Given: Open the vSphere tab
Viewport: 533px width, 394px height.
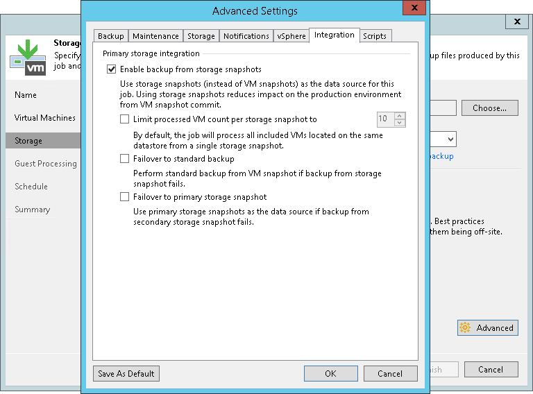Looking at the screenshot, I should point(291,36).
